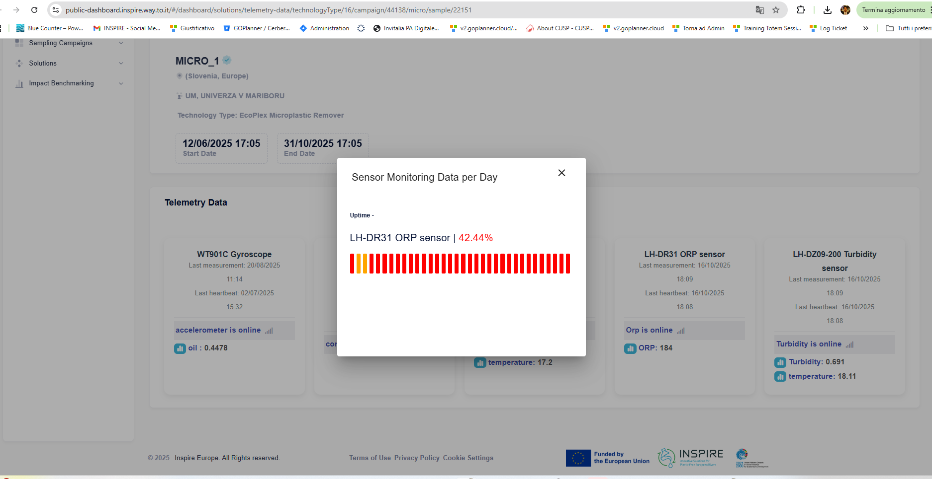The image size is (932, 479).
Task: Click the verified badge next to MICRO_1
Action: click(227, 60)
